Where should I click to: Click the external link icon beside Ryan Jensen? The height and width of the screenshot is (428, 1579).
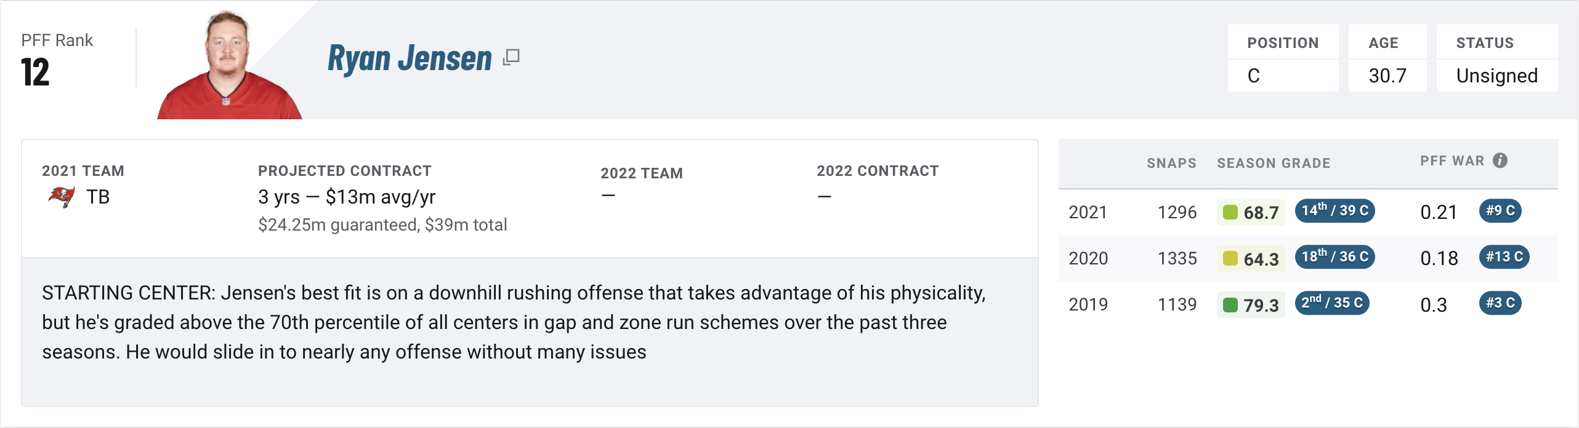(511, 57)
